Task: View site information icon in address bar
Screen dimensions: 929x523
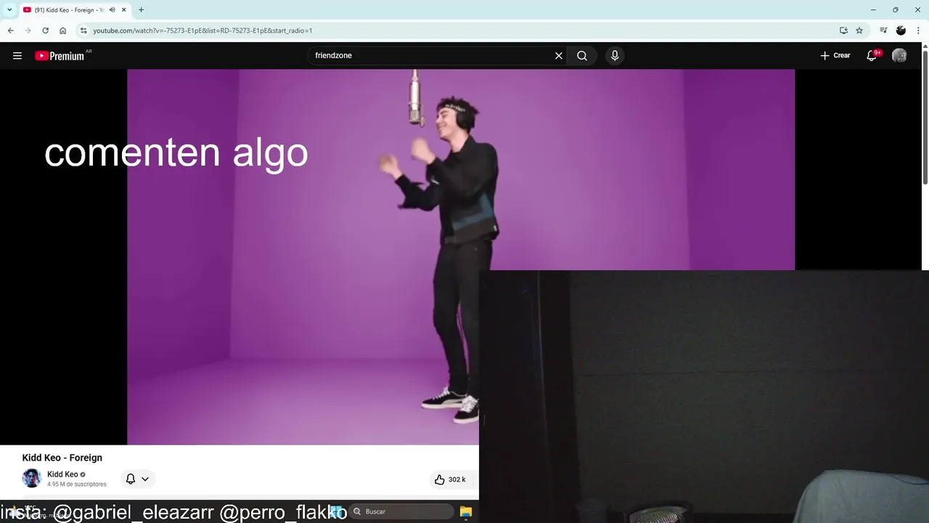Action: 83,31
